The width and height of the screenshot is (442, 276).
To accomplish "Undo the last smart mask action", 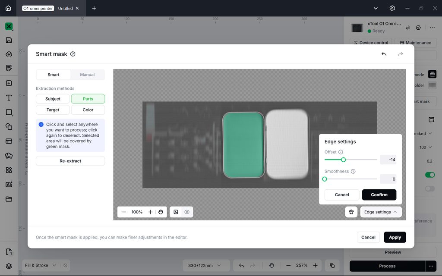I will click(384, 54).
